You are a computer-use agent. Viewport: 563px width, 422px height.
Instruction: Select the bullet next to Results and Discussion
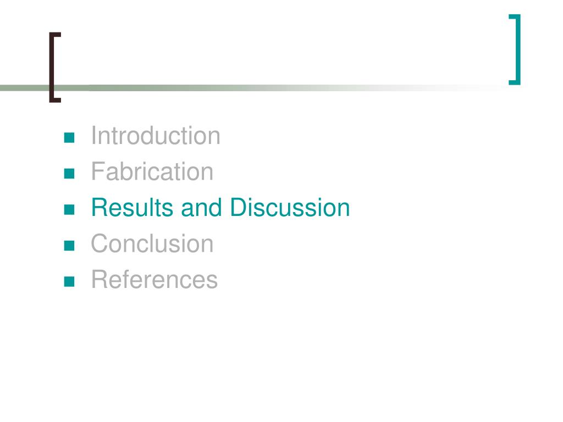[69, 209]
